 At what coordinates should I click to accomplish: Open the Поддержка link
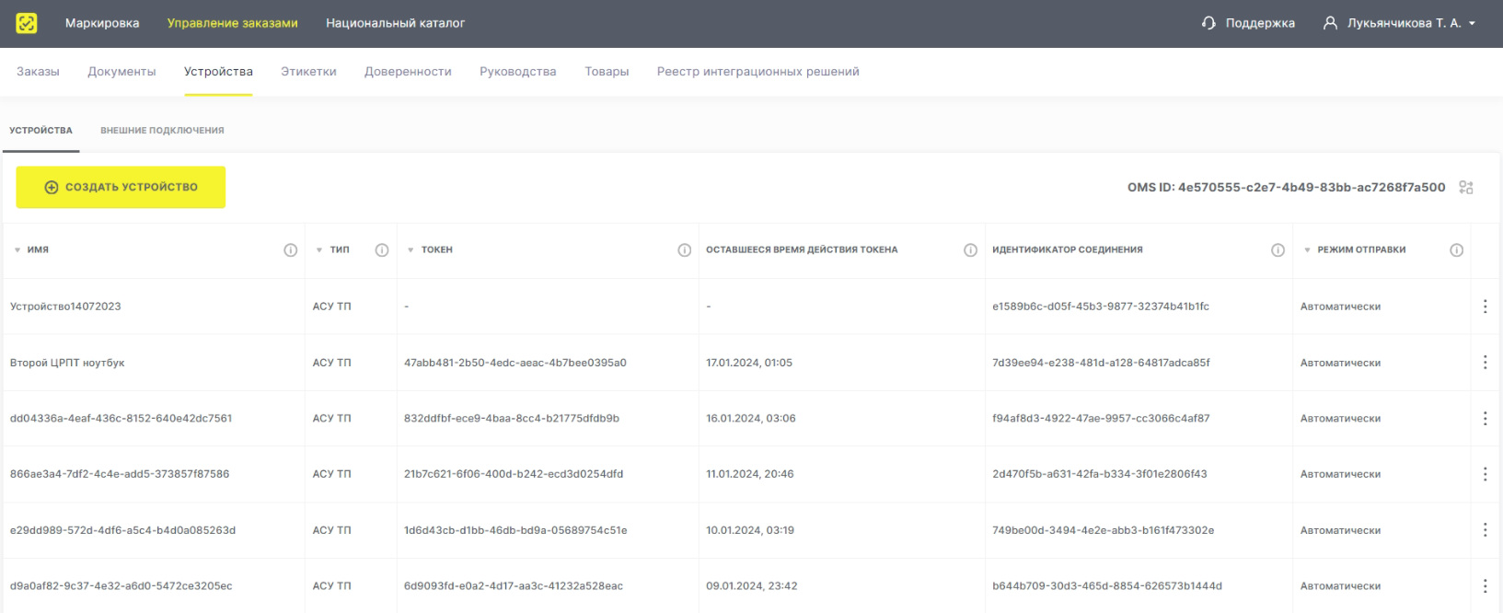click(x=1248, y=23)
